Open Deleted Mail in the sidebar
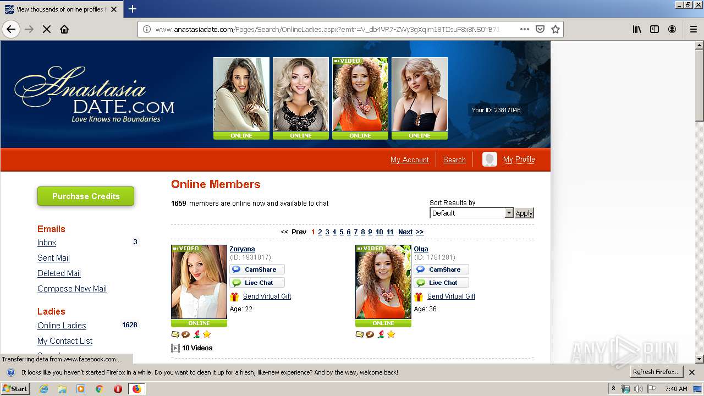This screenshot has height=396, width=704. pyautogui.click(x=59, y=273)
